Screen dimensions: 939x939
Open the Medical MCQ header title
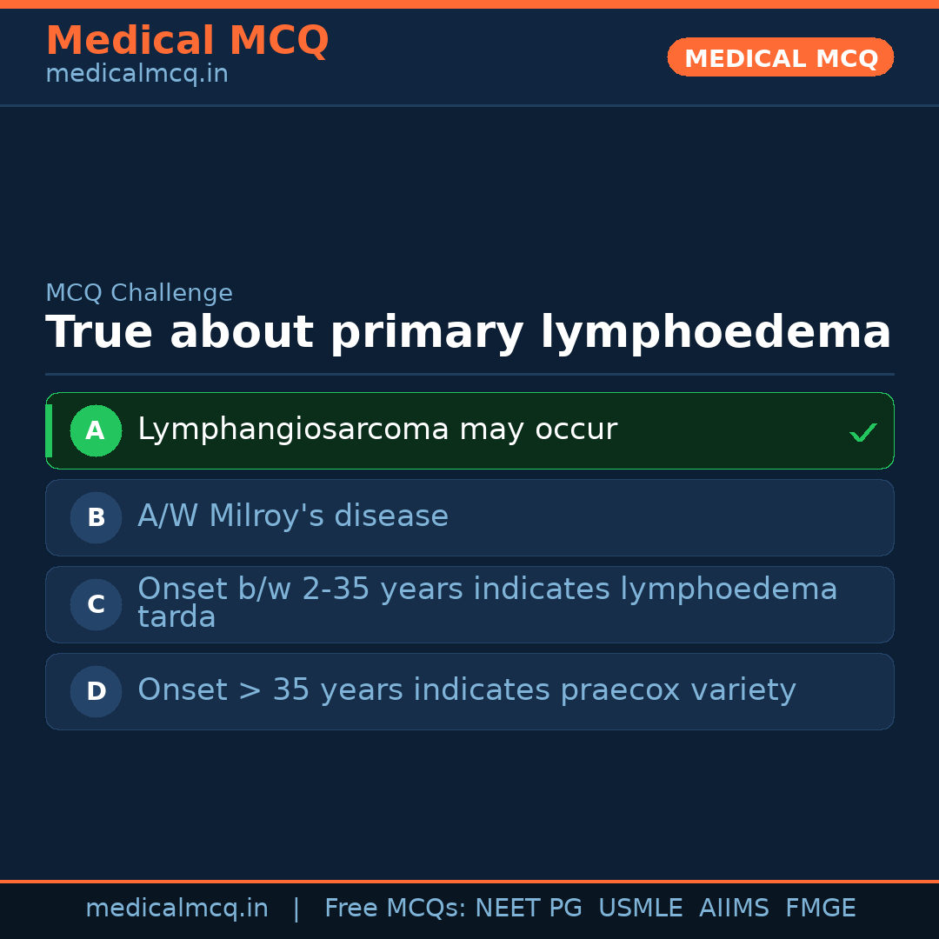click(x=187, y=41)
